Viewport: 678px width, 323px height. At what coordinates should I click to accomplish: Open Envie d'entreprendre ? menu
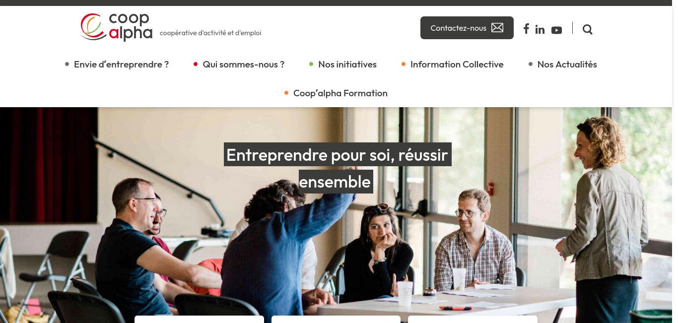tap(121, 65)
